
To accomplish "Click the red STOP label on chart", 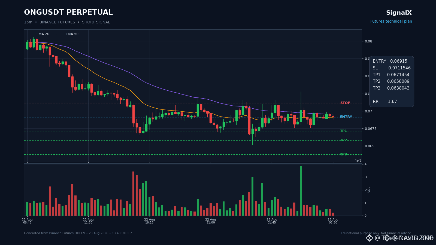I will point(345,103).
